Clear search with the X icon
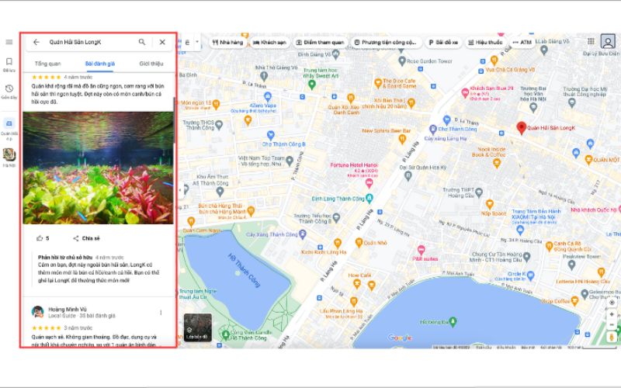Image resolution: width=621 pixels, height=388 pixels. (x=162, y=42)
